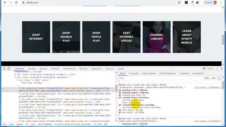Expand the promo-grid--primary div node
The height and width of the screenshot is (127, 226).
coord(15,74)
